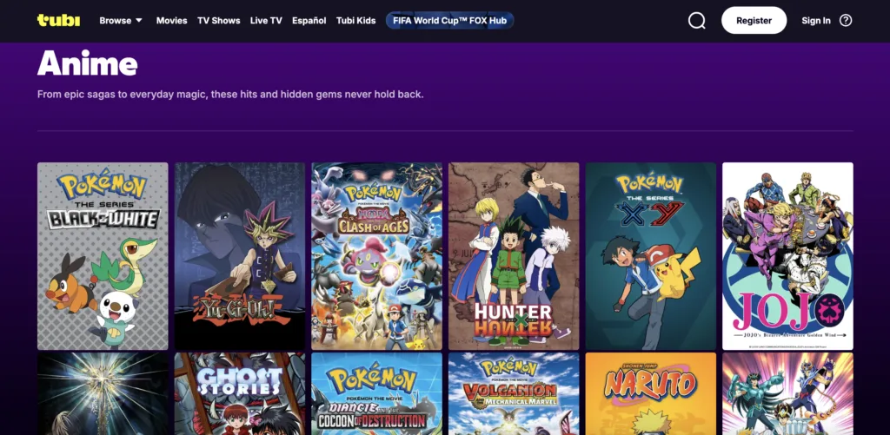Select Español in navigation bar
The image size is (890, 435).
[309, 21]
